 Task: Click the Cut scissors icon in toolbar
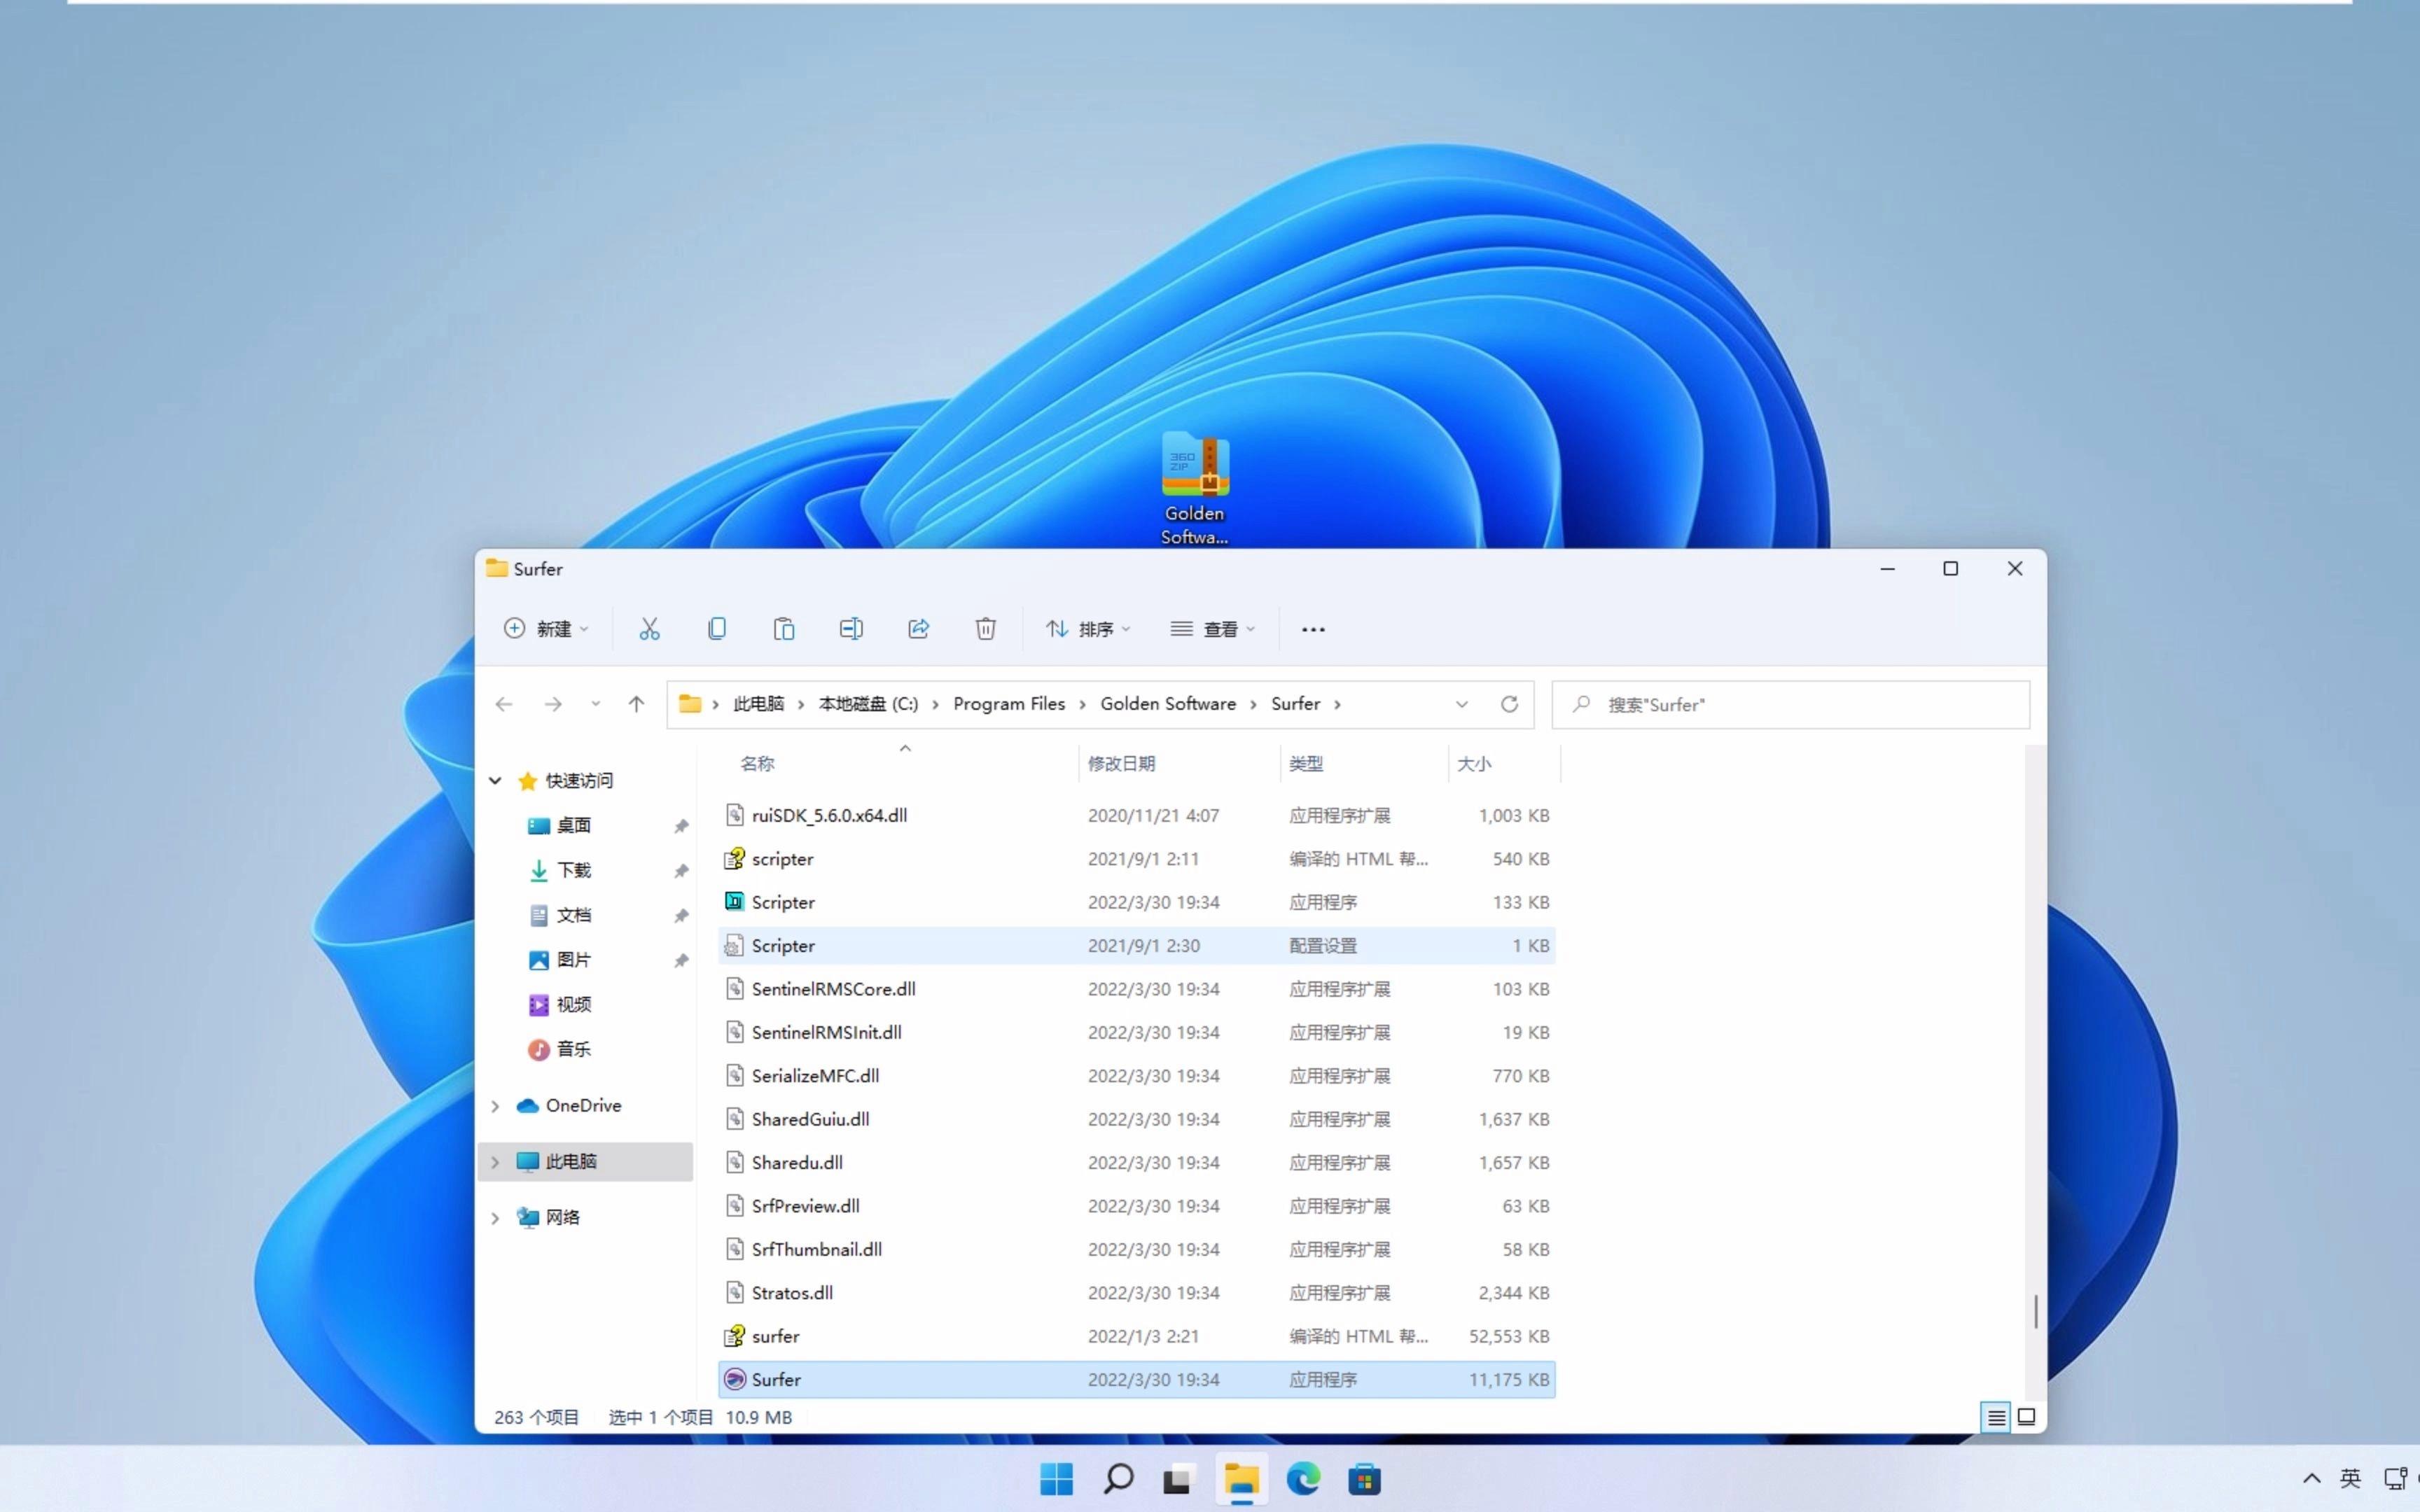point(649,629)
